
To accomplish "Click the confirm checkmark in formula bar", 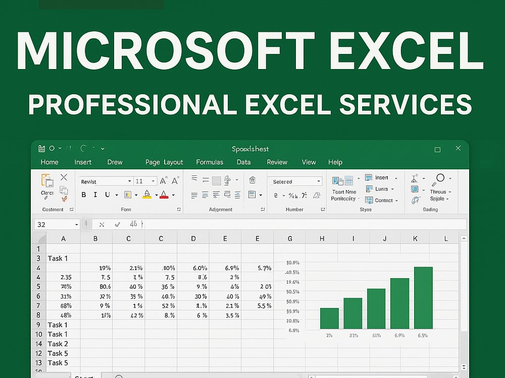I will click(118, 224).
